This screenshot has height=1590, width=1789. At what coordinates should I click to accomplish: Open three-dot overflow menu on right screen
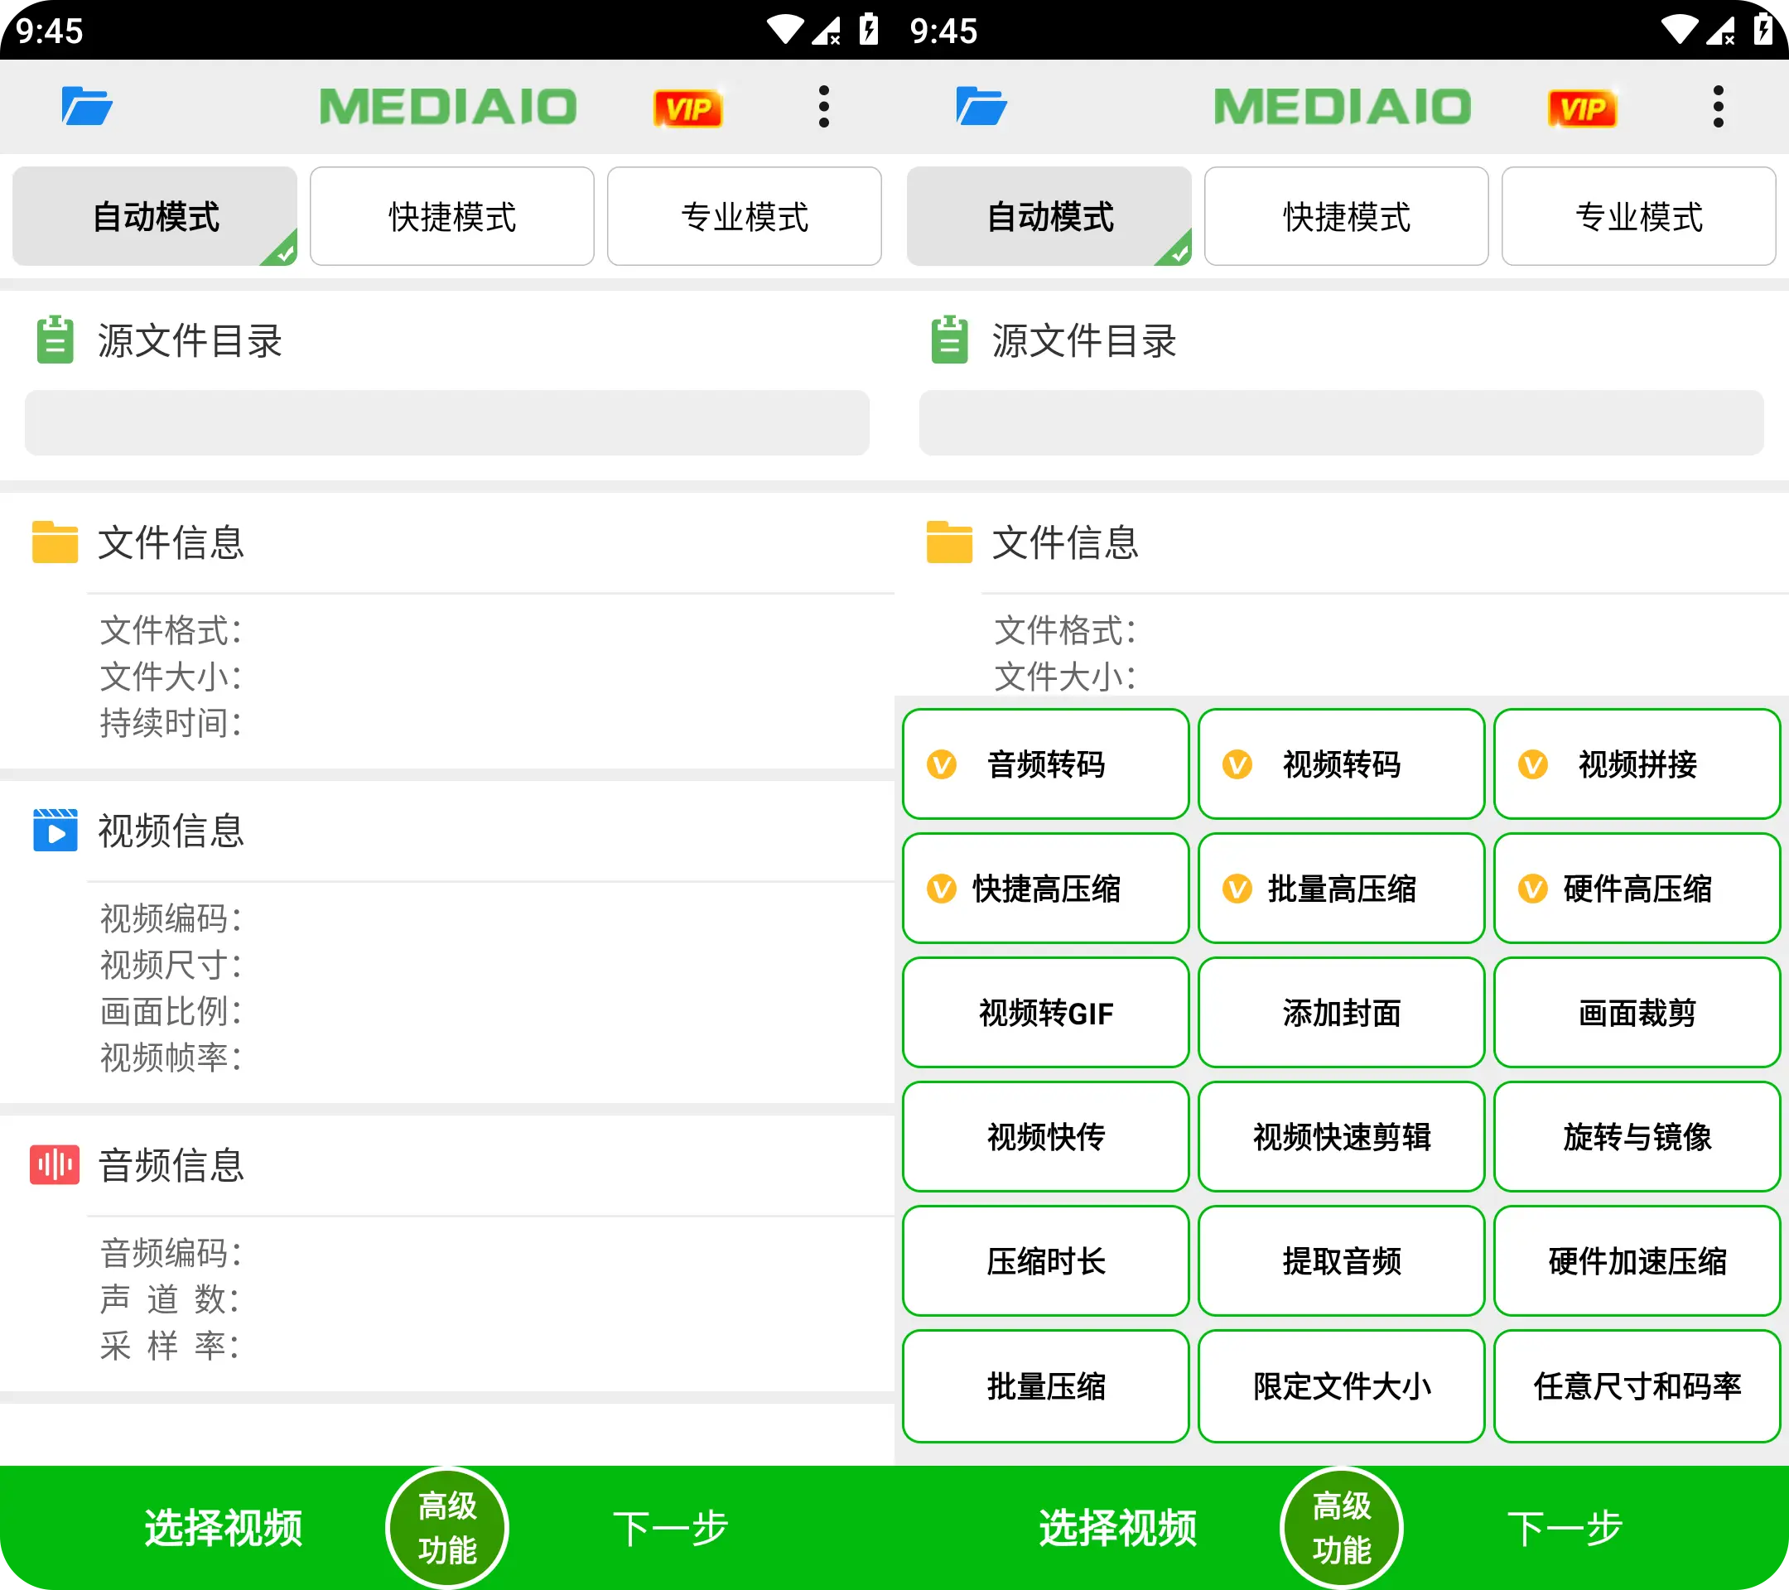coord(1718,107)
